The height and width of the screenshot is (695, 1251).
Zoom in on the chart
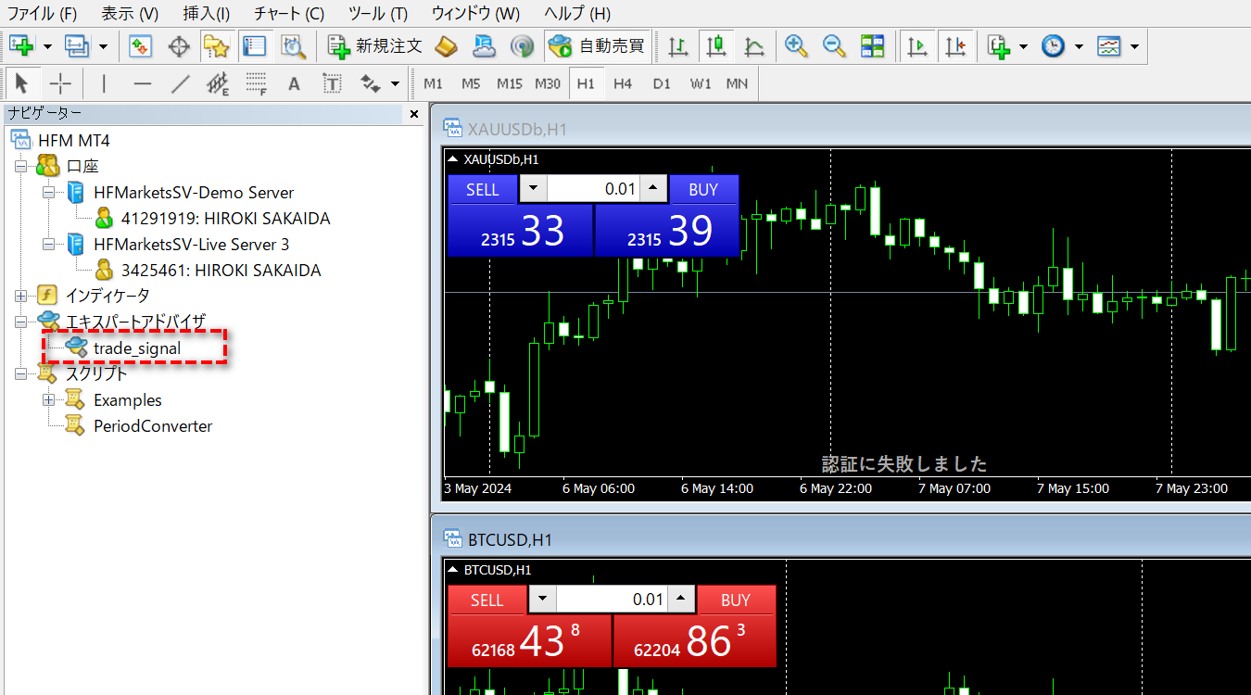coord(795,44)
